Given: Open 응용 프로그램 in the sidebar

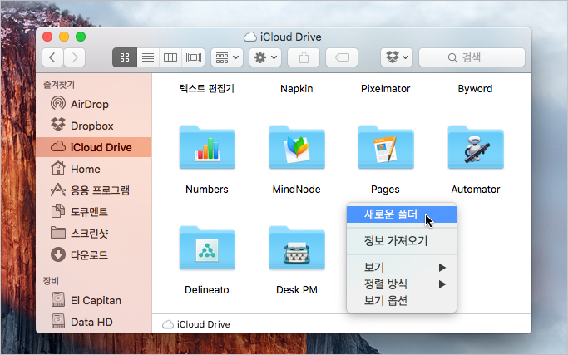Looking at the screenshot, I should tap(94, 190).
